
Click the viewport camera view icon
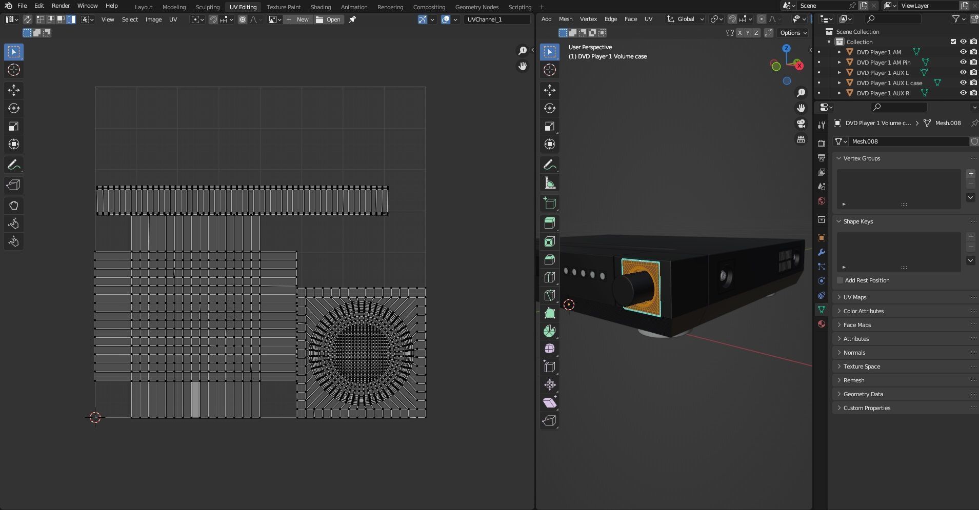click(x=801, y=124)
